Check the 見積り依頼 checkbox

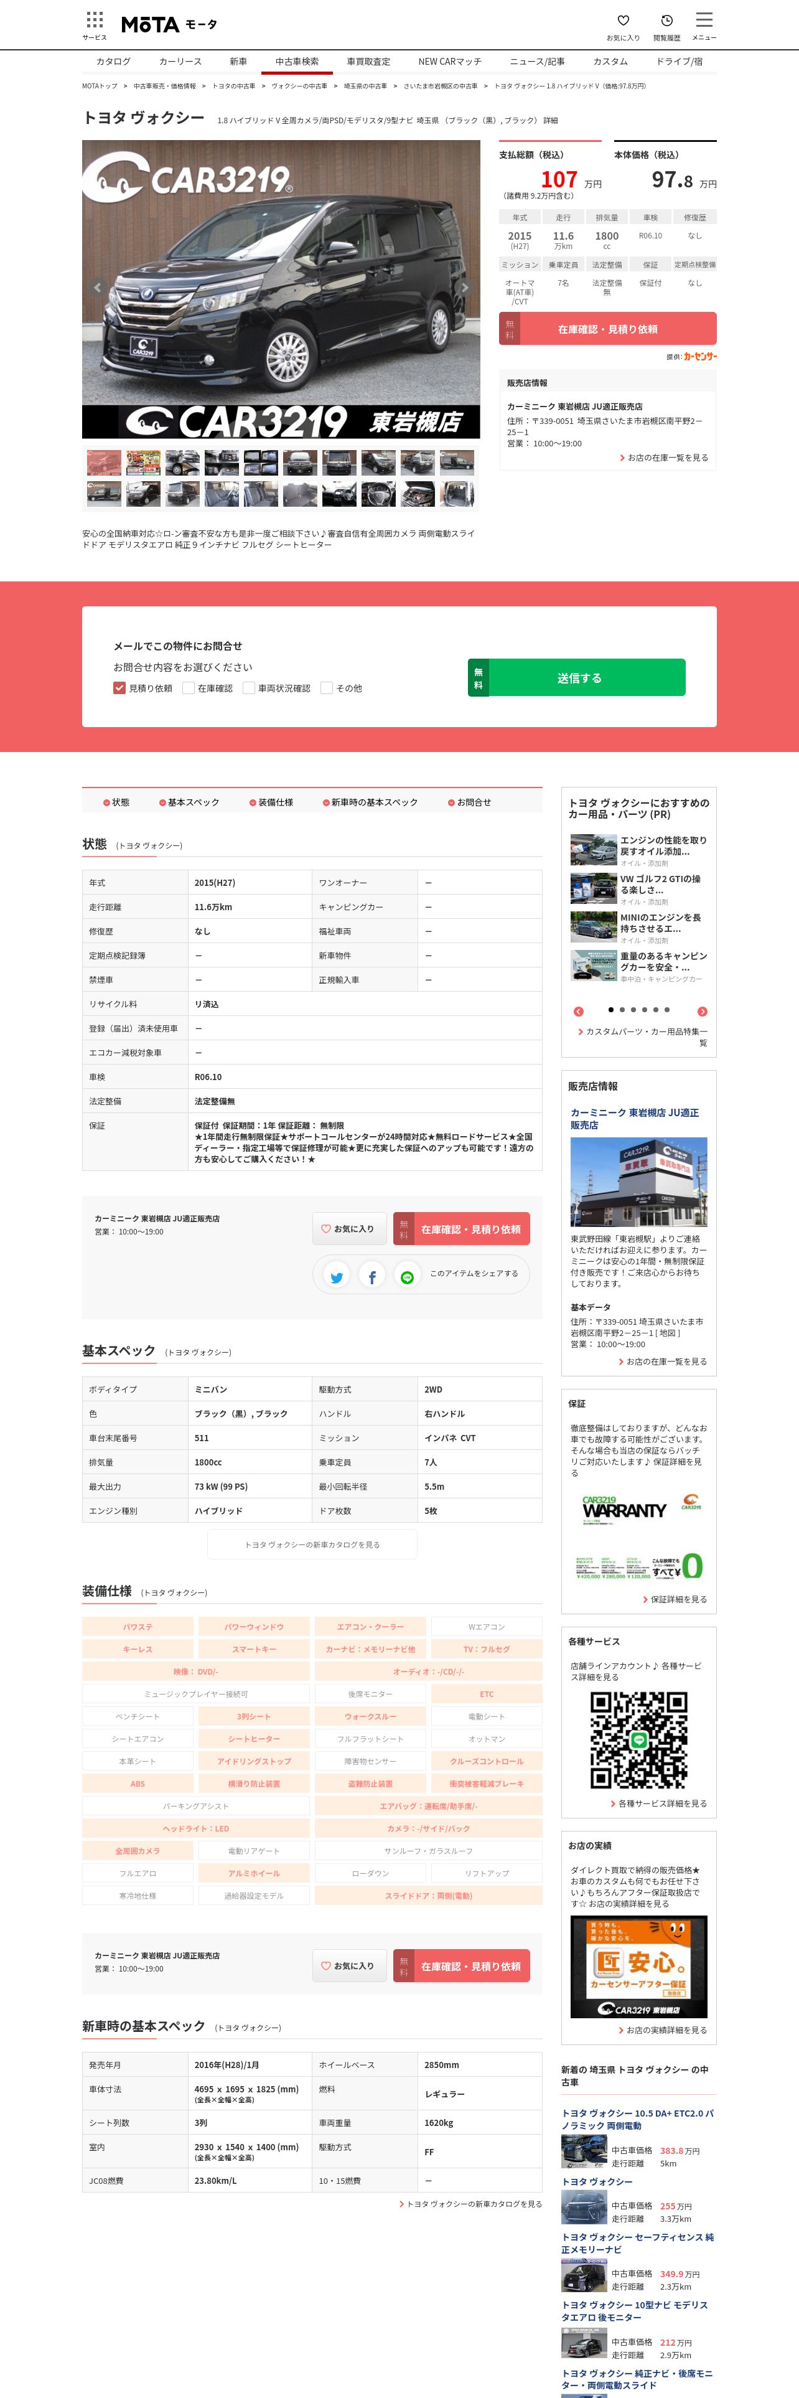coord(119,688)
